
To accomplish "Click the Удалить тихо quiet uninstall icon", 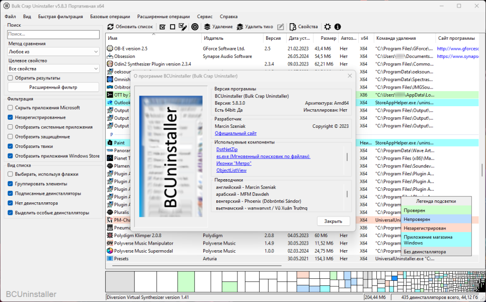I will pos(240,27).
